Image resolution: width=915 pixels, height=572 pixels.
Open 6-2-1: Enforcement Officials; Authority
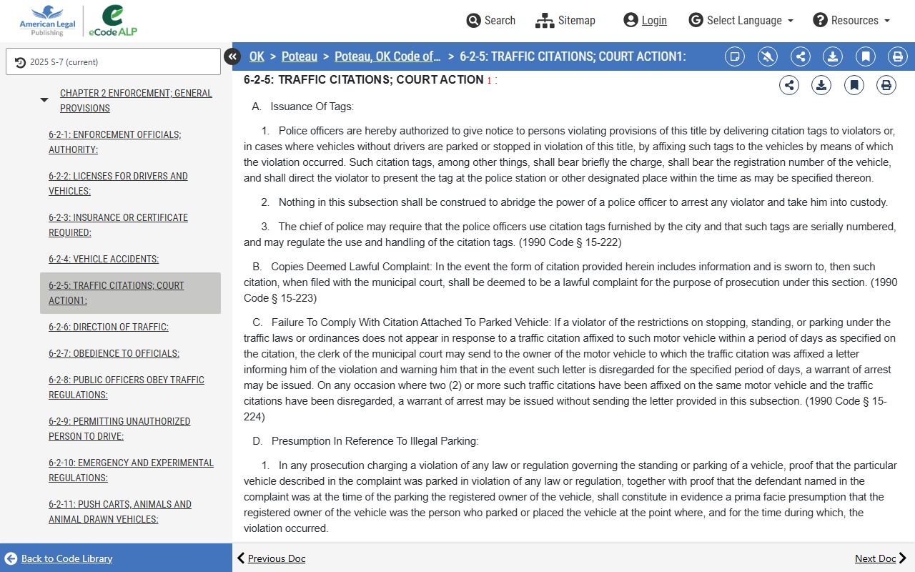[114, 142]
